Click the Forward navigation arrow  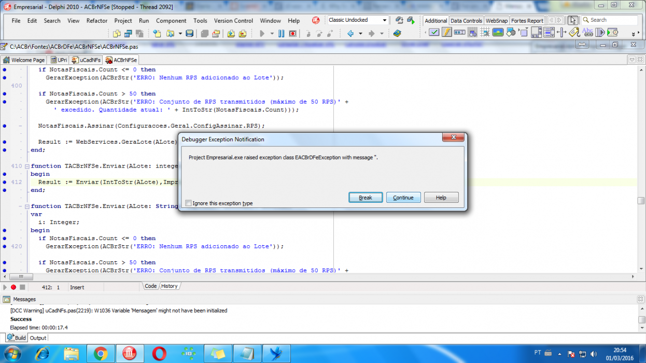click(371, 33)
